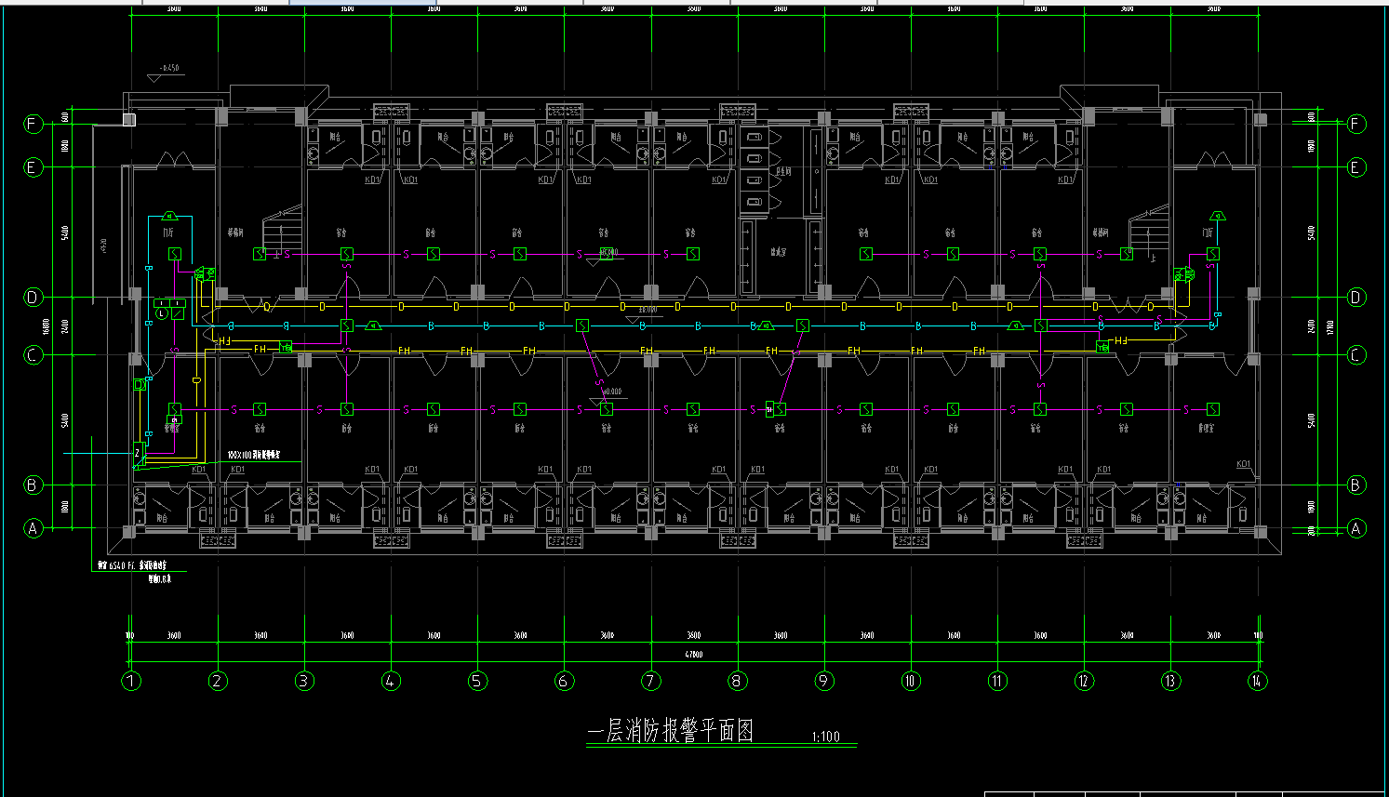Pick left-side axis bubble B

33,485
